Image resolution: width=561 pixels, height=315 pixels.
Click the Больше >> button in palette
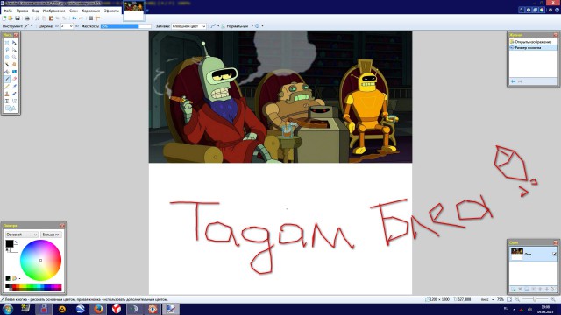pyautogui.click(x=51, y=234)
